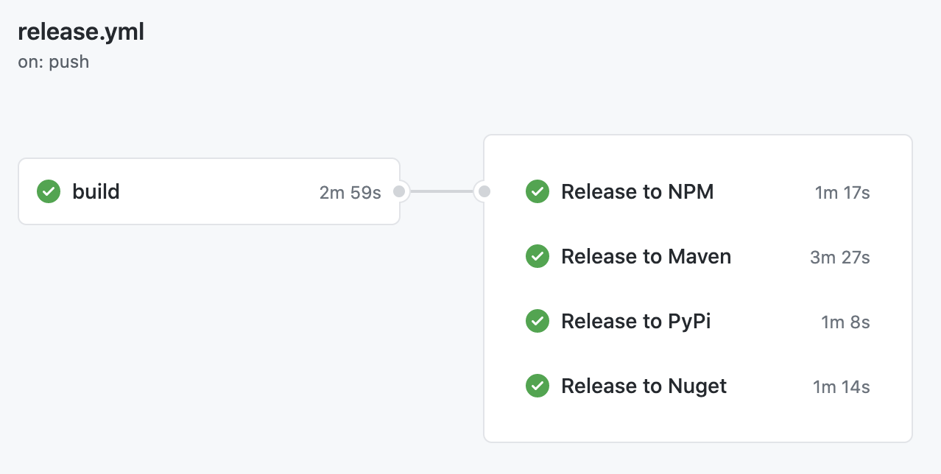Open the Release to PyPi job
The width and height of the screenshot is (941, 474).
click(x=636, y=321)
